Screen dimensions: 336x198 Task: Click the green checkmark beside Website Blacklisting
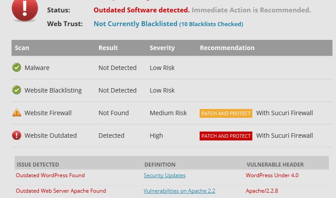pyautogui.click(x=16, y=90)
